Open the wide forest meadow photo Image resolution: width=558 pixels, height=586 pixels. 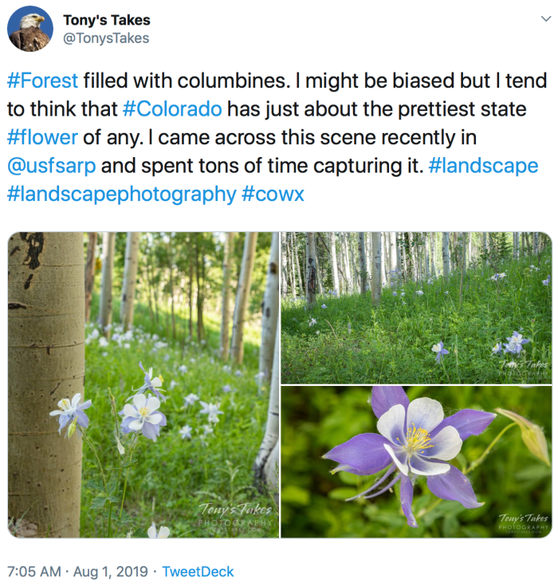click(x=415, y=308)
